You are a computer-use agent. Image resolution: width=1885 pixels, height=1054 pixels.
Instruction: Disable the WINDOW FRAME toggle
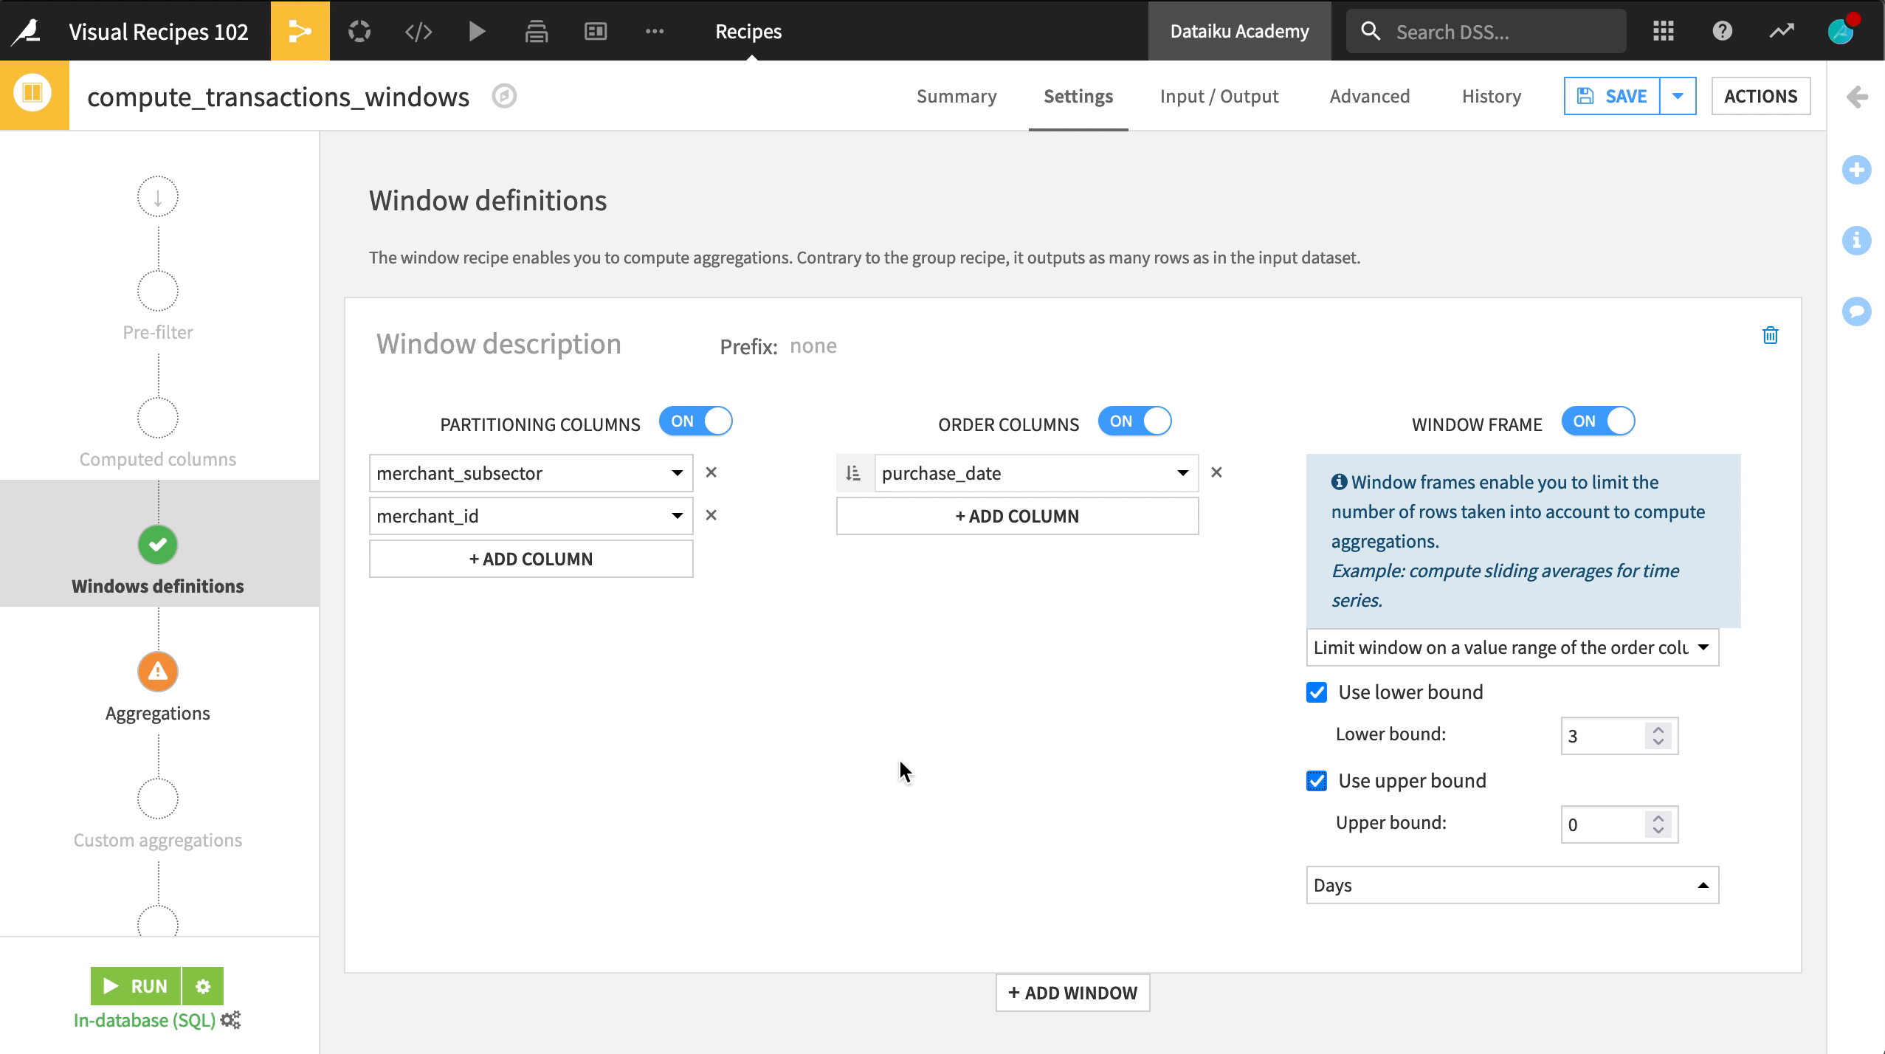(1598, 421)
